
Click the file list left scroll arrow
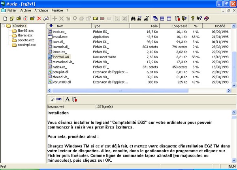[49, 91]
